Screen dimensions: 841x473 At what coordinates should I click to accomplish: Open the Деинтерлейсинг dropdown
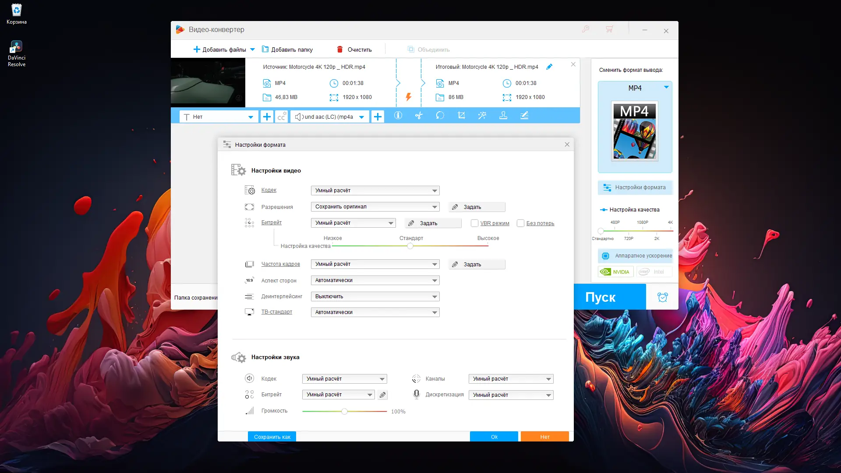tap(375, 297)
